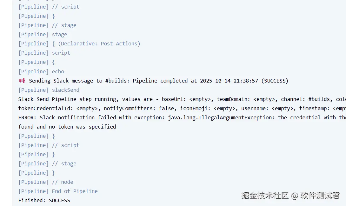The image size is (346, 206).
Task: Click the '#builds' channel value in Slack step
Action: pyautogui.click(x=319, y=99)
